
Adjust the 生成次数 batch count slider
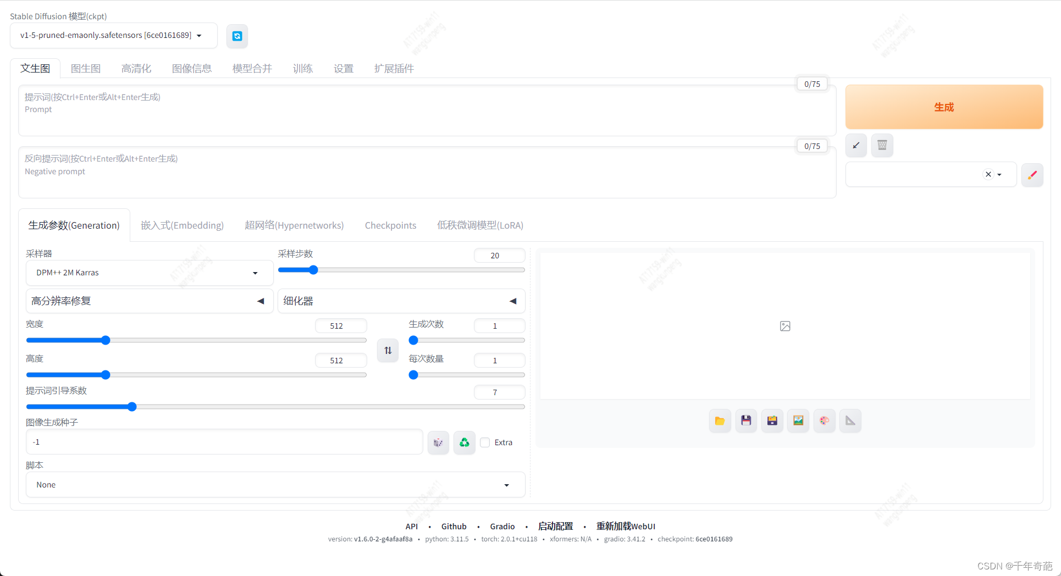coord(467,340)
